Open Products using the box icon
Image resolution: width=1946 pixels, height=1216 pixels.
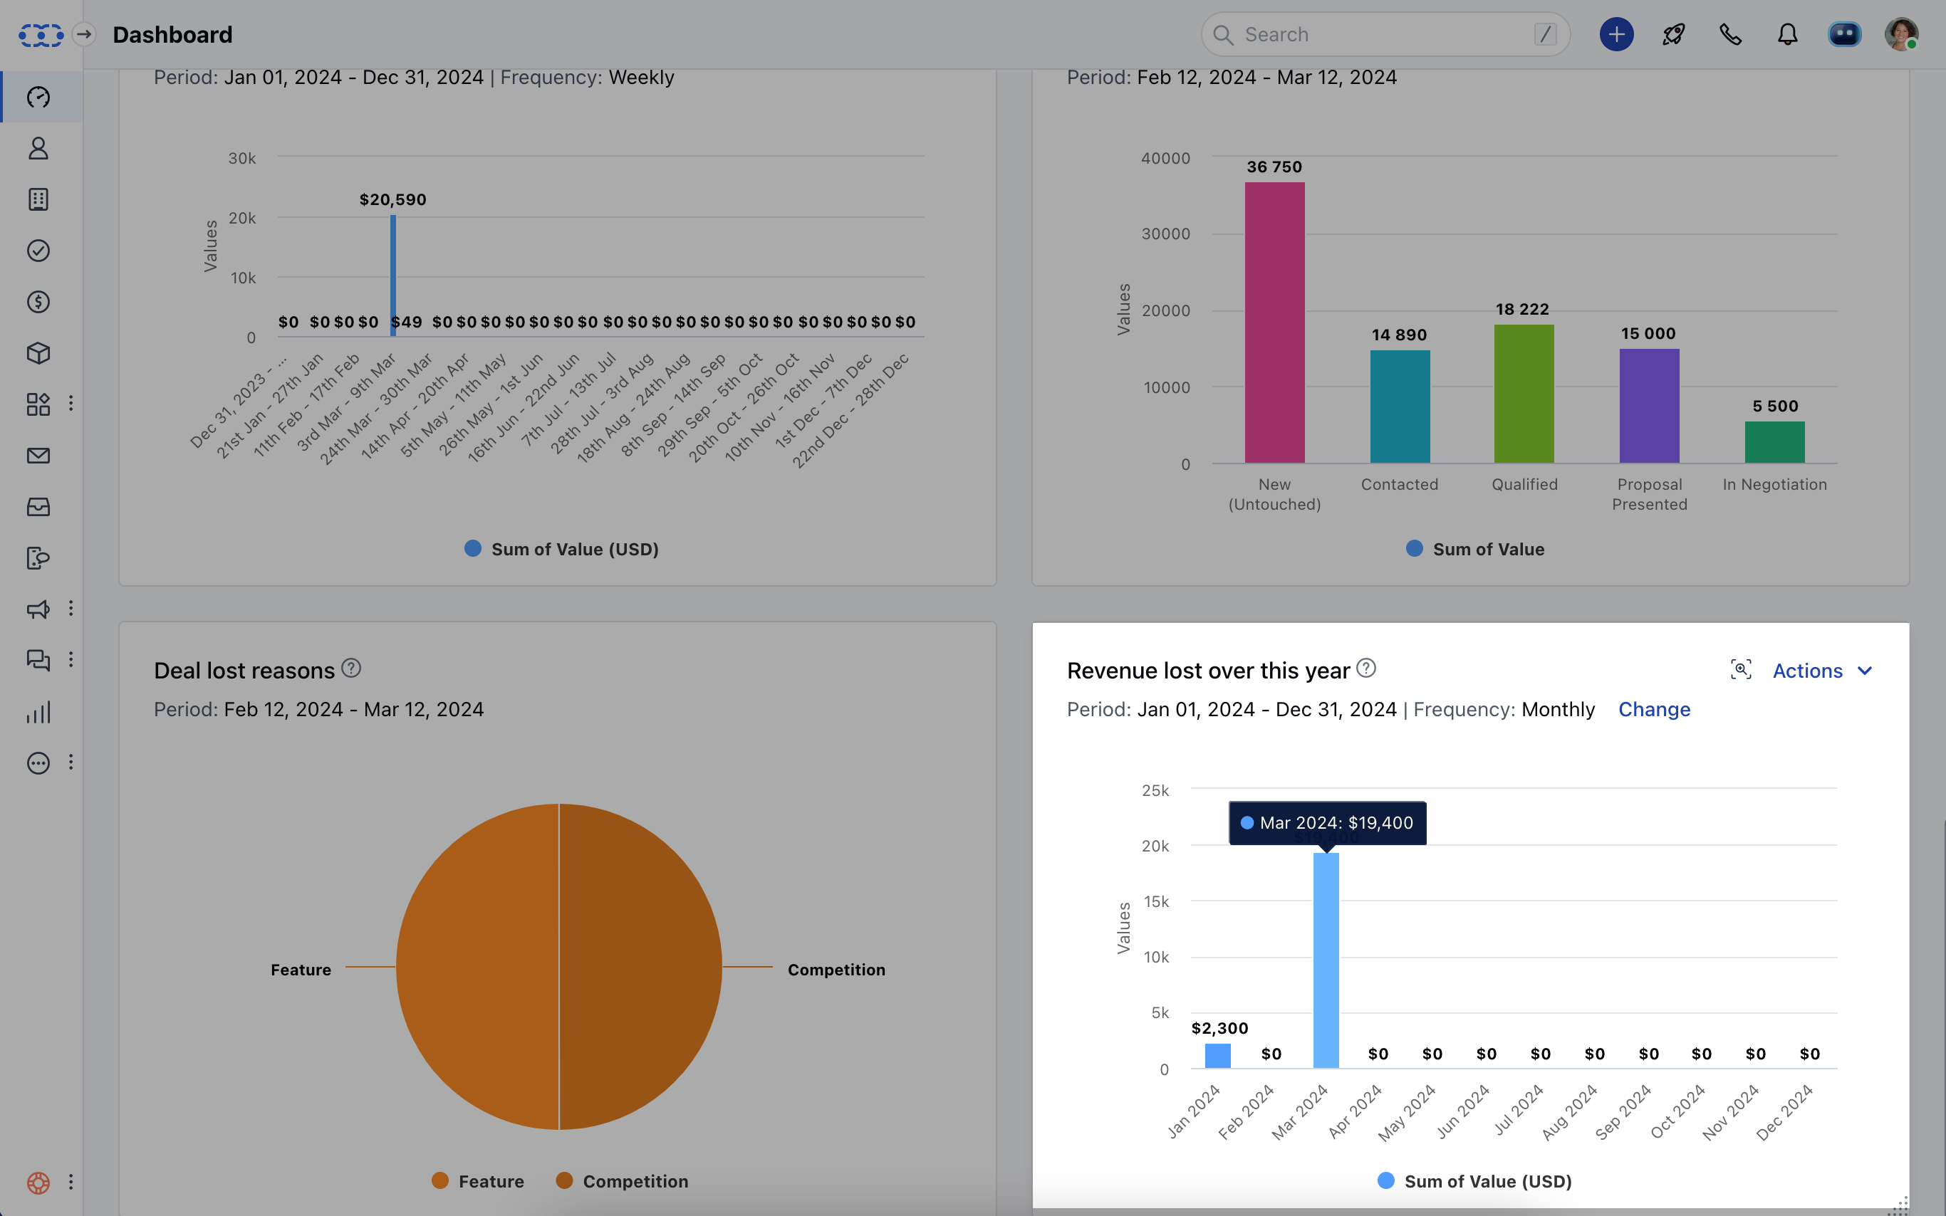coord(38,352)
